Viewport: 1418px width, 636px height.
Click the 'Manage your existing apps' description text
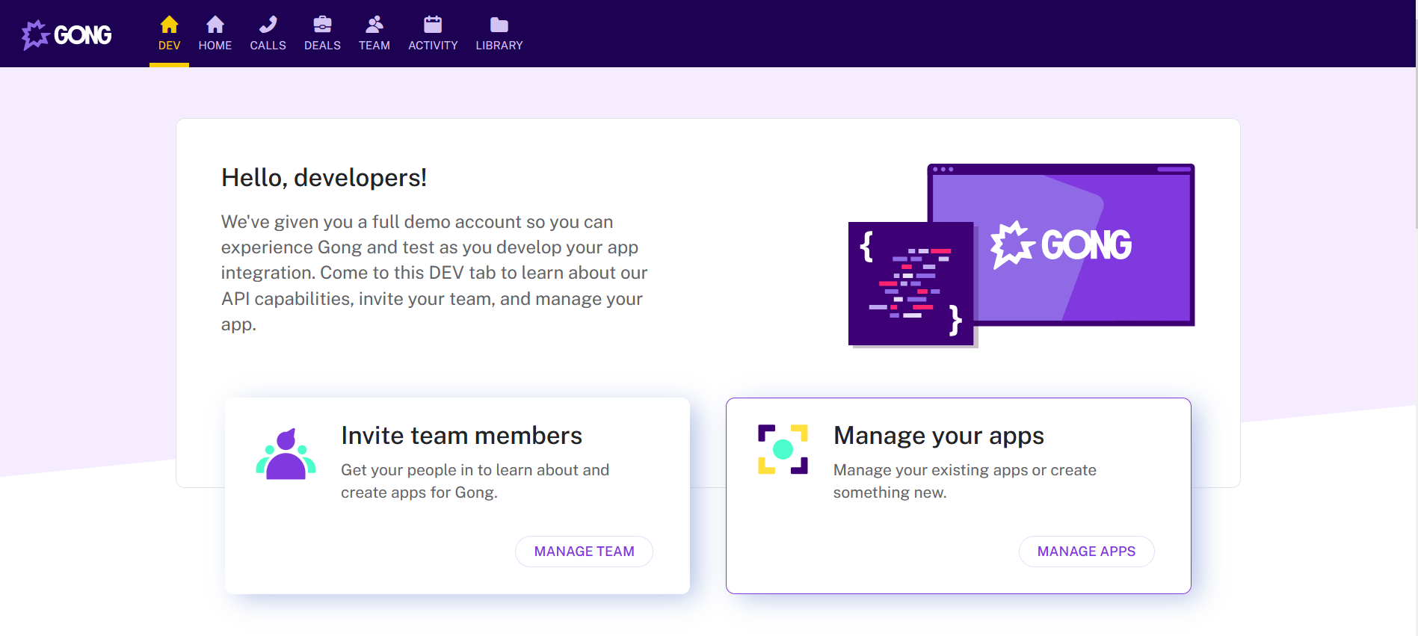pos(964,481)
